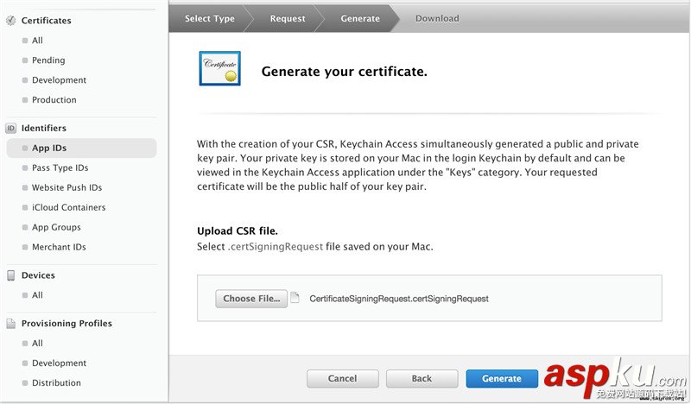
Task: Cancel the certificate generation
Action: click(x=342, y=378)
